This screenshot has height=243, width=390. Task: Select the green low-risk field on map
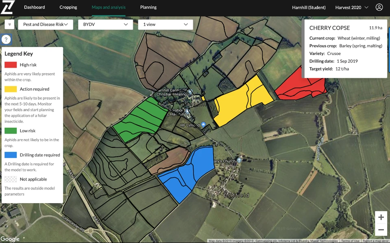point(141,120)
